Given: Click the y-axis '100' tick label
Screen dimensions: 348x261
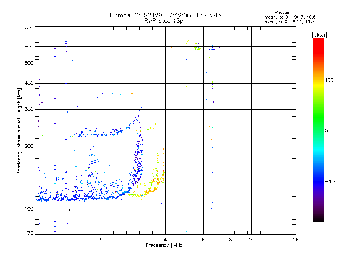Looking at the screenshot, I should (x=29, y=209).
